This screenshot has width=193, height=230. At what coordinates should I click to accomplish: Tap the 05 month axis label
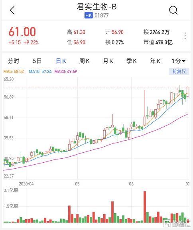tap(77, 184)
